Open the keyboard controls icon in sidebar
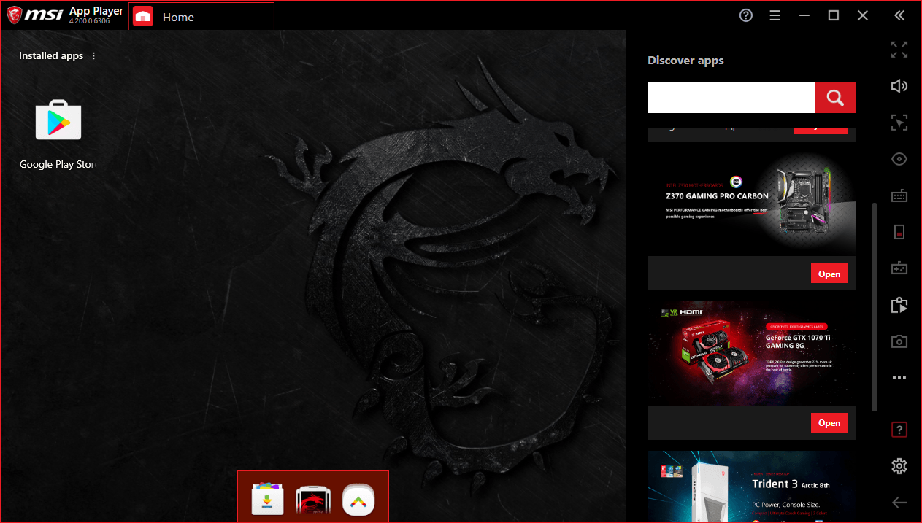 click(899, 195)
